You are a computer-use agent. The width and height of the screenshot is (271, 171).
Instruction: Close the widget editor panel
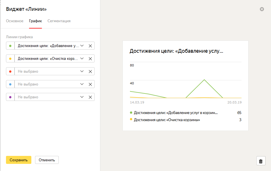tap(262, 9)
